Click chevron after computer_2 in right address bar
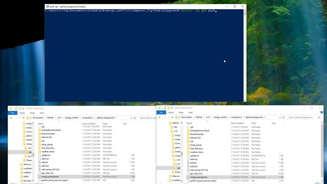 [244, 118]
